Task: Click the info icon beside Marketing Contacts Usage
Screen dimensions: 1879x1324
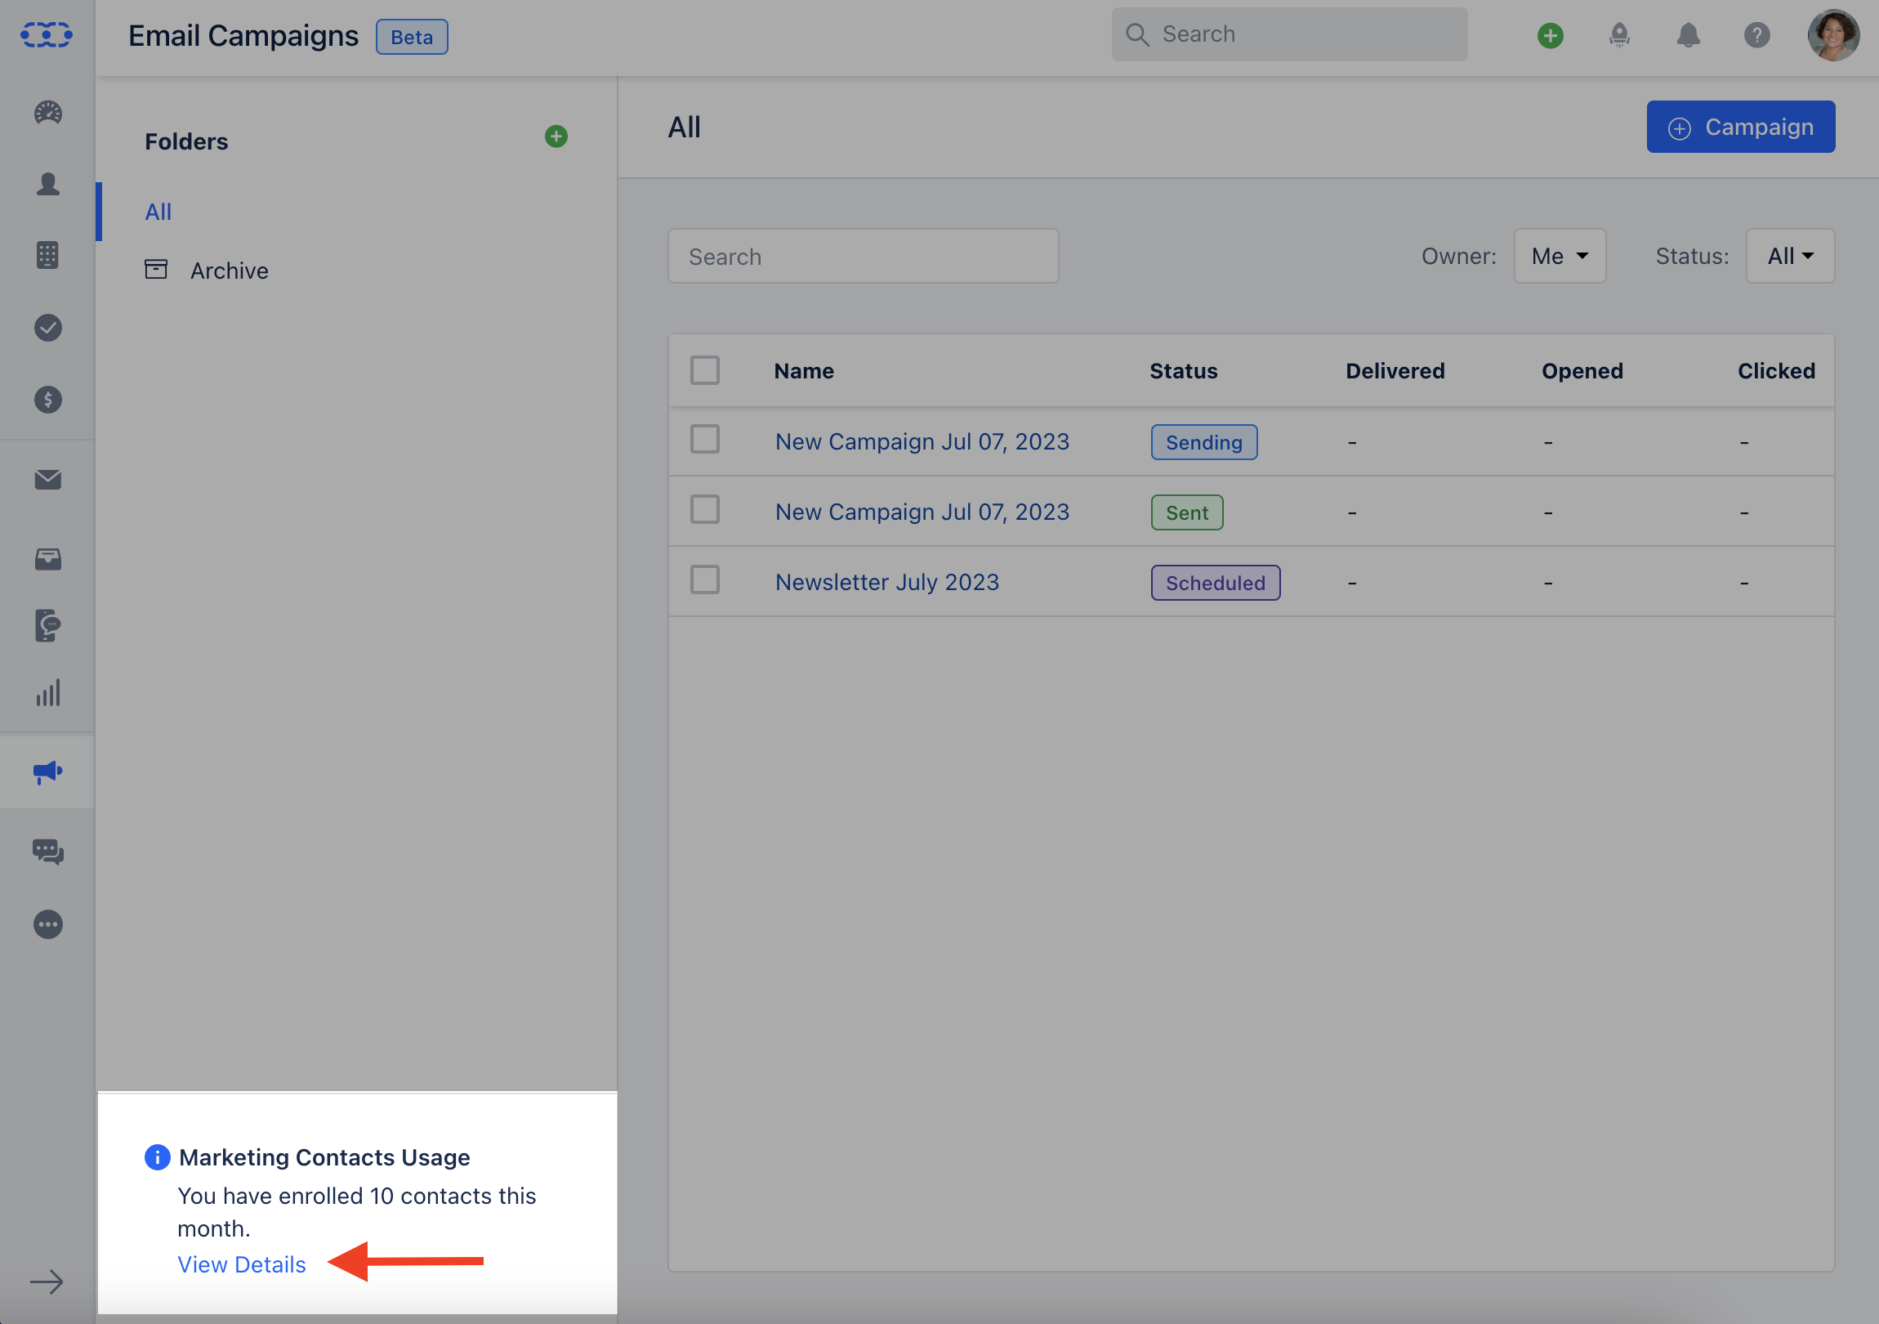Action: click(x=157, y=1157)
